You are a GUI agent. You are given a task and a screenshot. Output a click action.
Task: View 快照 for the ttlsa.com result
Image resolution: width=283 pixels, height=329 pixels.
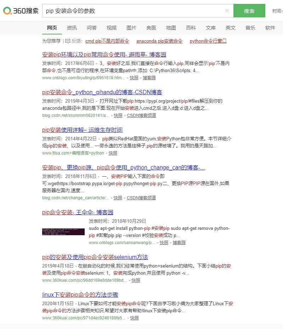pyautogui.click(x=113, y=153)
